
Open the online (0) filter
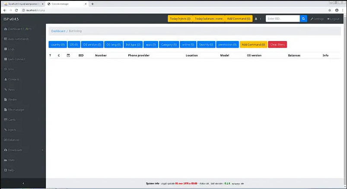point(188,45)
